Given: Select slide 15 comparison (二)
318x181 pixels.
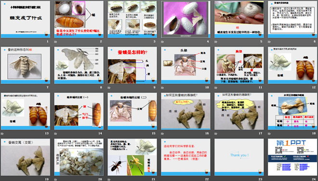Looking at the screenshot, I should pyautogui.click(x=132, y=111).
